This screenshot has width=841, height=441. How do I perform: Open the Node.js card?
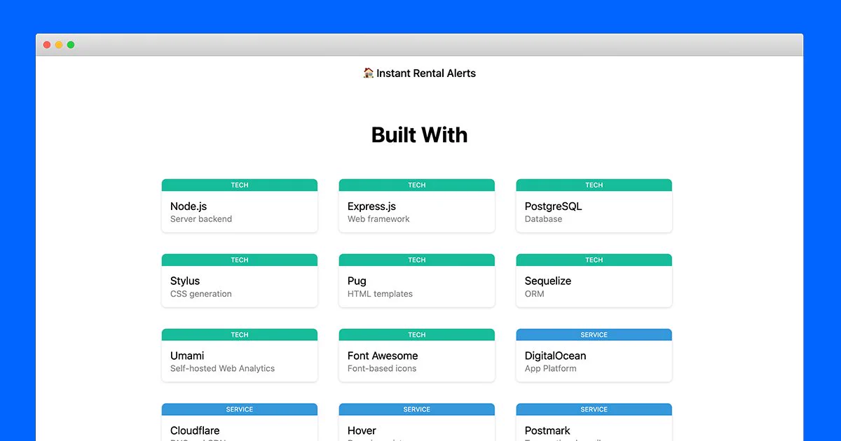pos(240,206)
